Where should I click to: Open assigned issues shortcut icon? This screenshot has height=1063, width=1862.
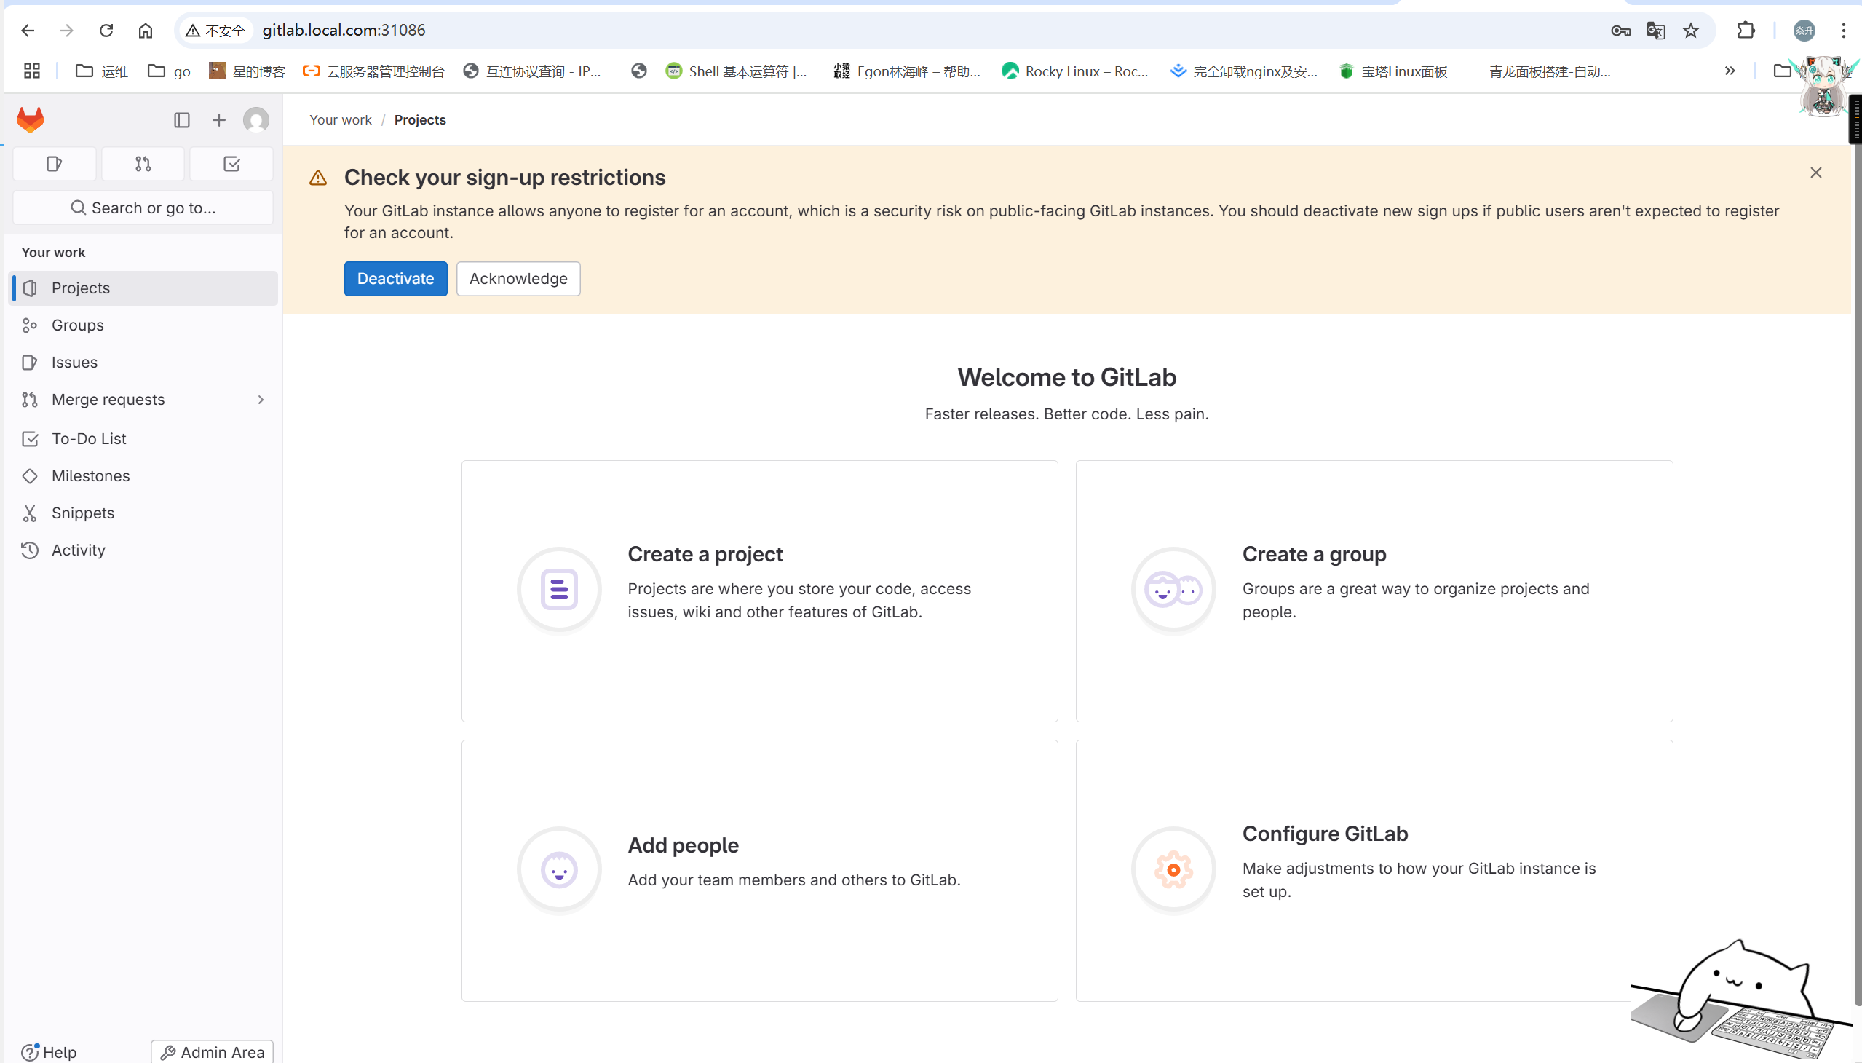55,165
